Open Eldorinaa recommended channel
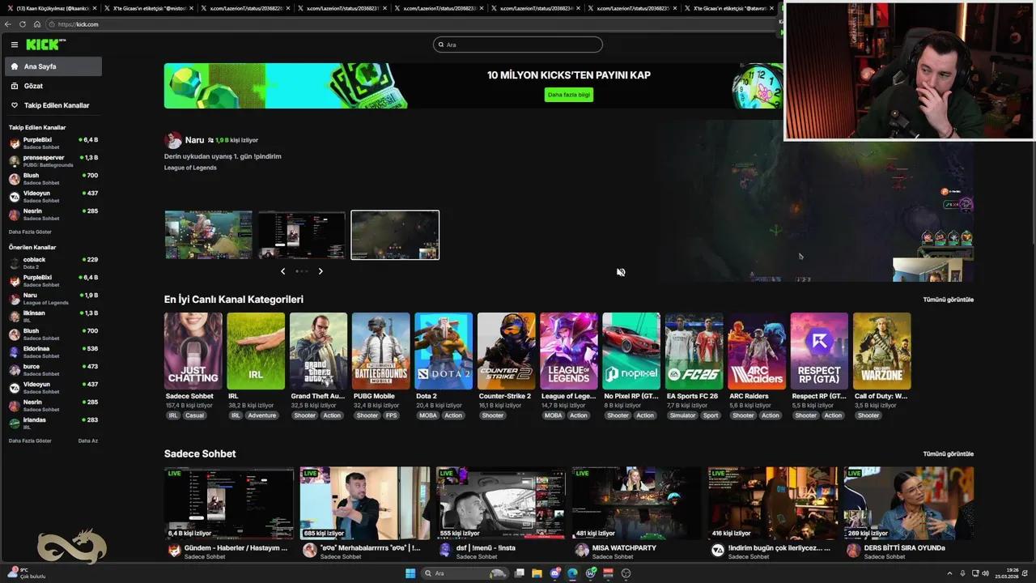This screenshot has height=583, width=1036. pyautogui.click(x=53, y=352)
